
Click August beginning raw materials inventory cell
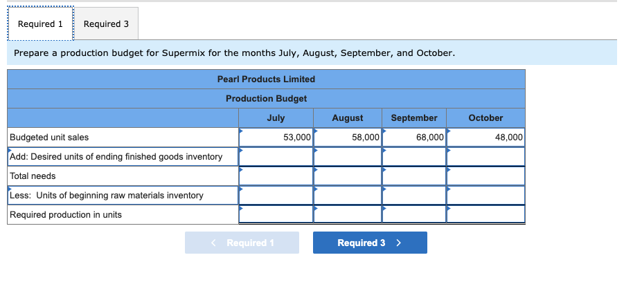348,196
